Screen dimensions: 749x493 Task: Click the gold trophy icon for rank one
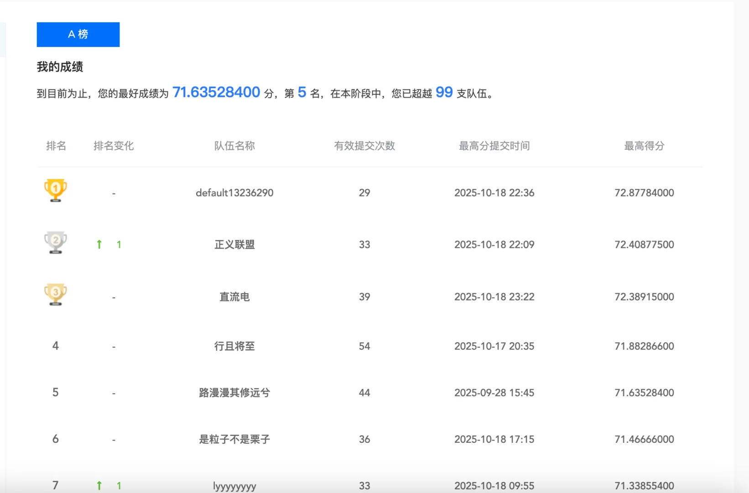tap(55, 190)
